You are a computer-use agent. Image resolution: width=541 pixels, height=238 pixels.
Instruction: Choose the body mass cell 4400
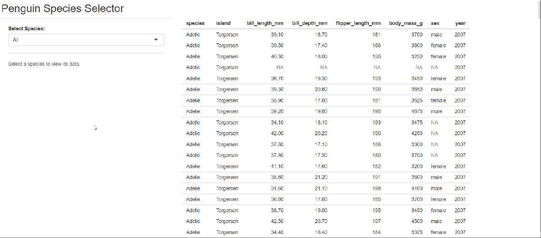click(x=417, y=188)
